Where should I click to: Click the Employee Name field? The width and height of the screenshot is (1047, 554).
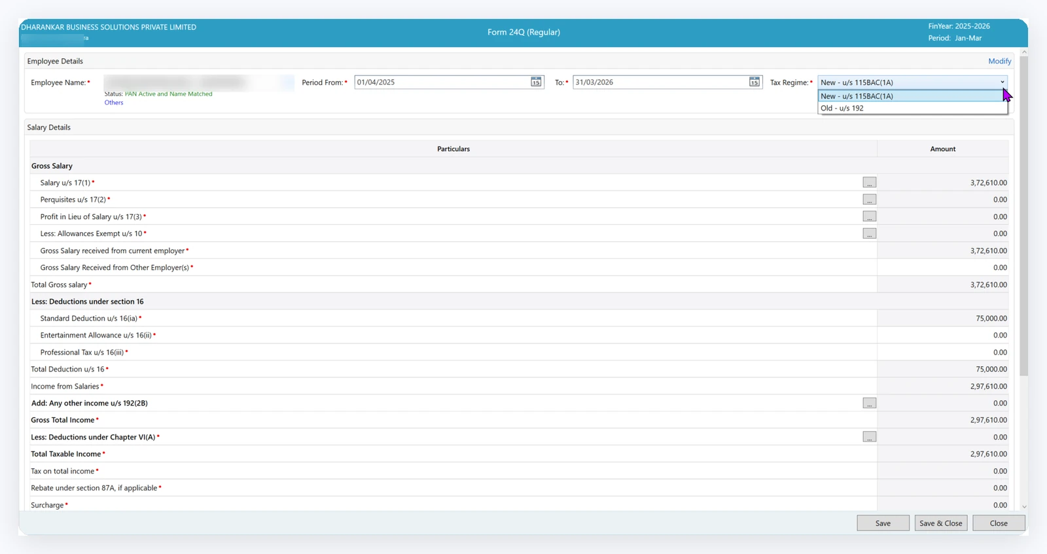click(x=199, y=82)
